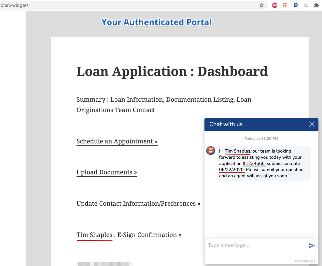Click the C/S extension icon
The image size is (322, 266).
tap(306, 5)
